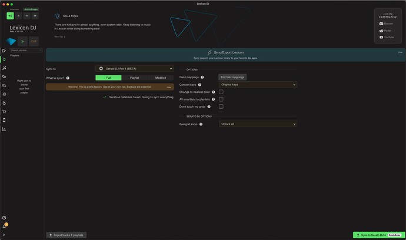Expand the sidebar with the bottom chevron
This screenshot has width=406, height=240.
[x=4, y=235]
